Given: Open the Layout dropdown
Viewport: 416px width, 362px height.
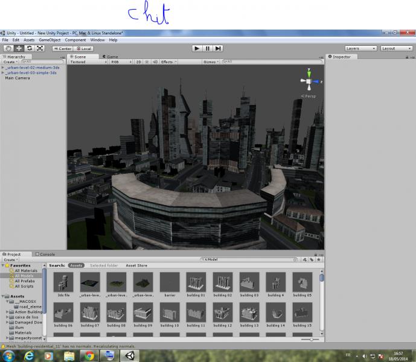Looking at the screenshot, I should [396, 48].
